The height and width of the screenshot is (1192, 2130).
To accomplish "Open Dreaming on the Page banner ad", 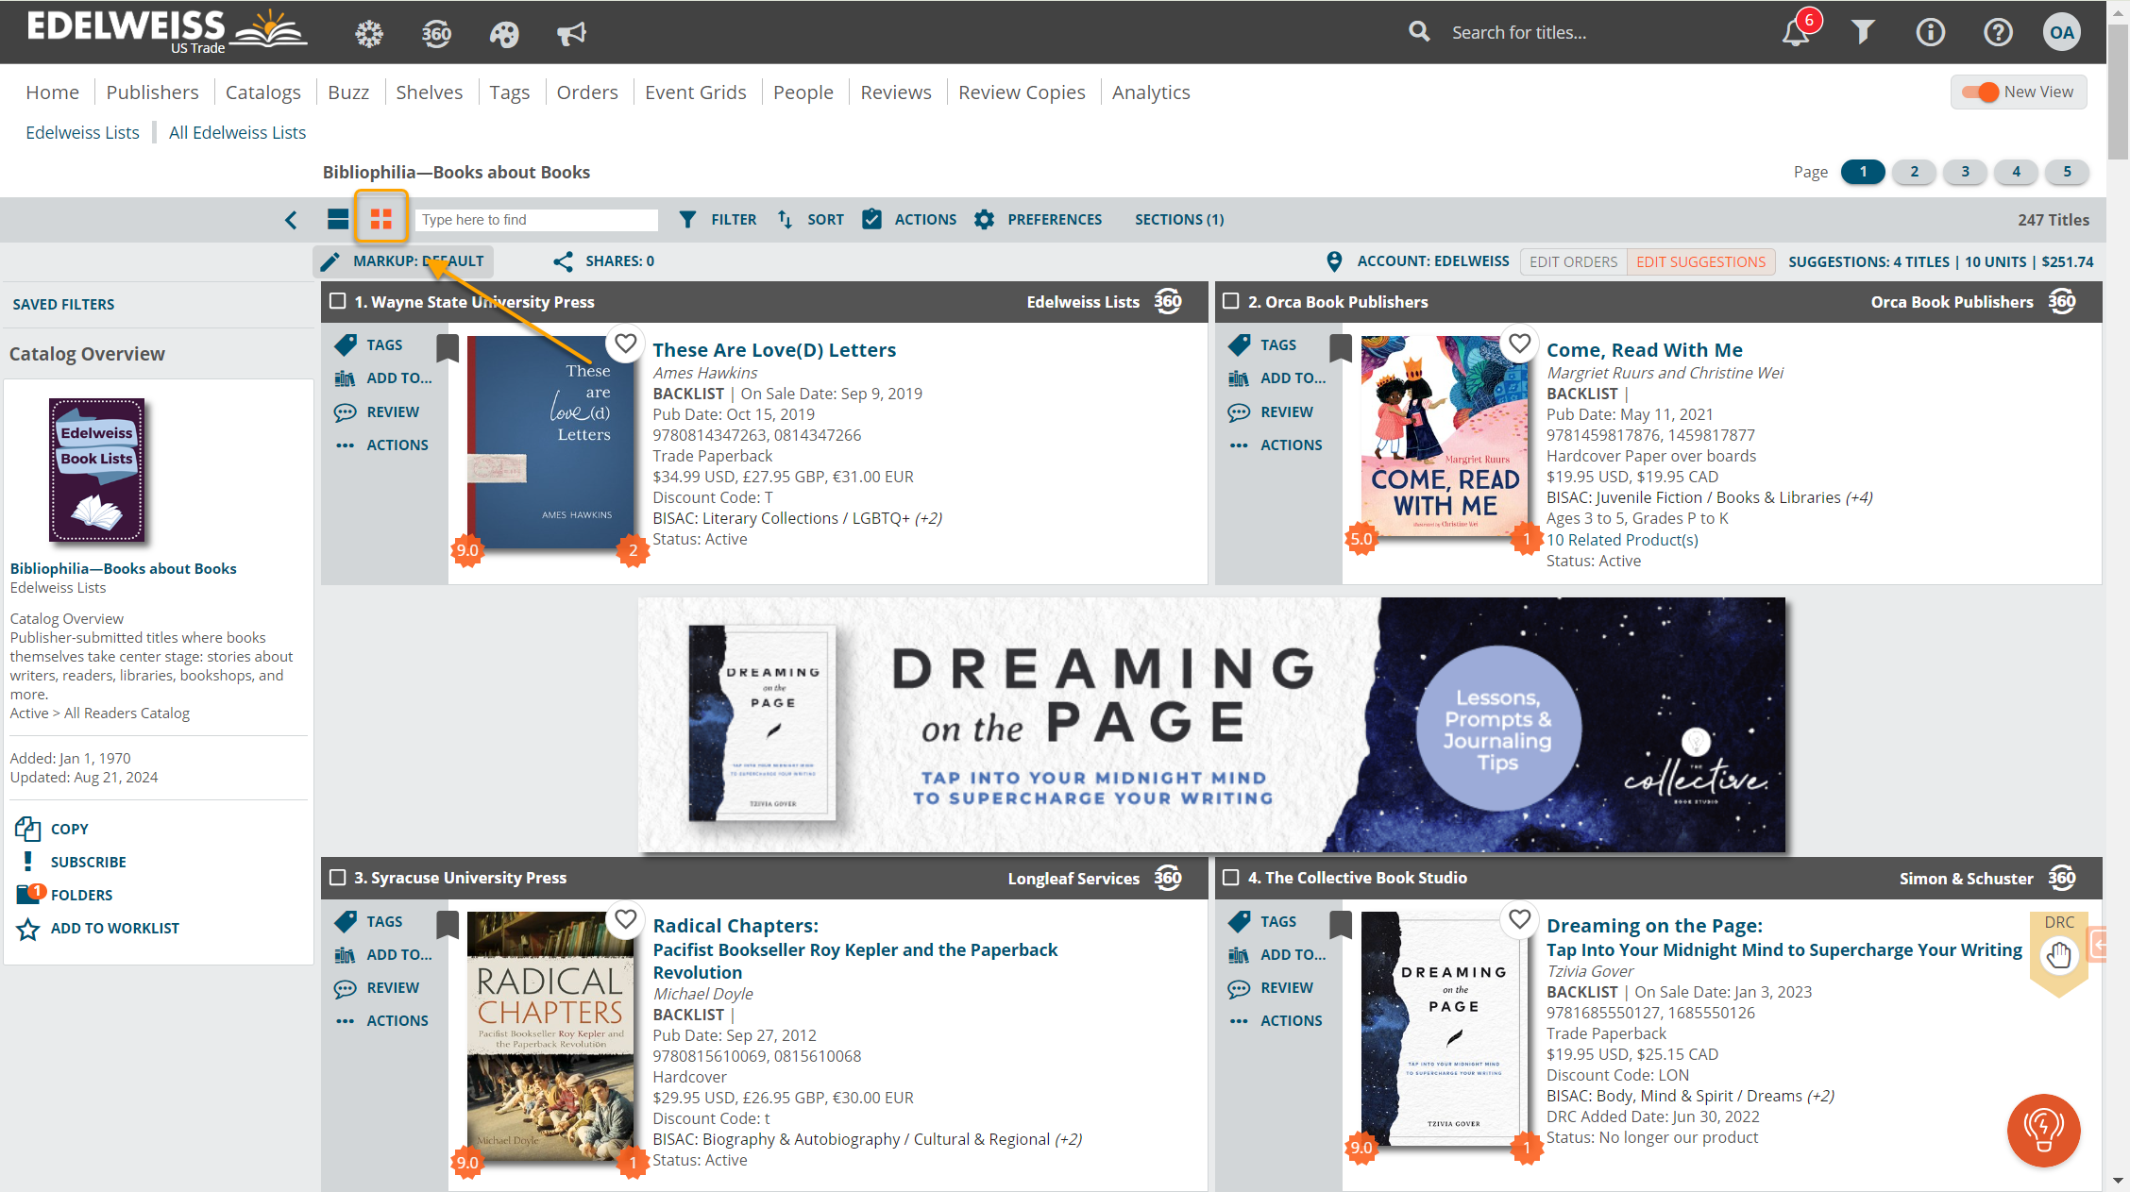I will click(x=1211, y=725).
